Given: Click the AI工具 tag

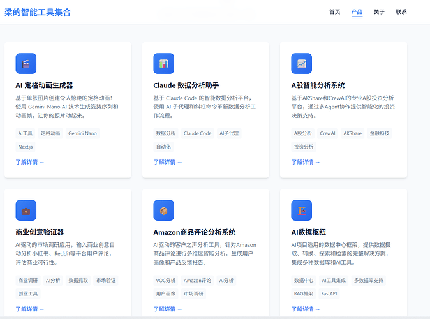Looking at the screenshot, I should 26,133.
